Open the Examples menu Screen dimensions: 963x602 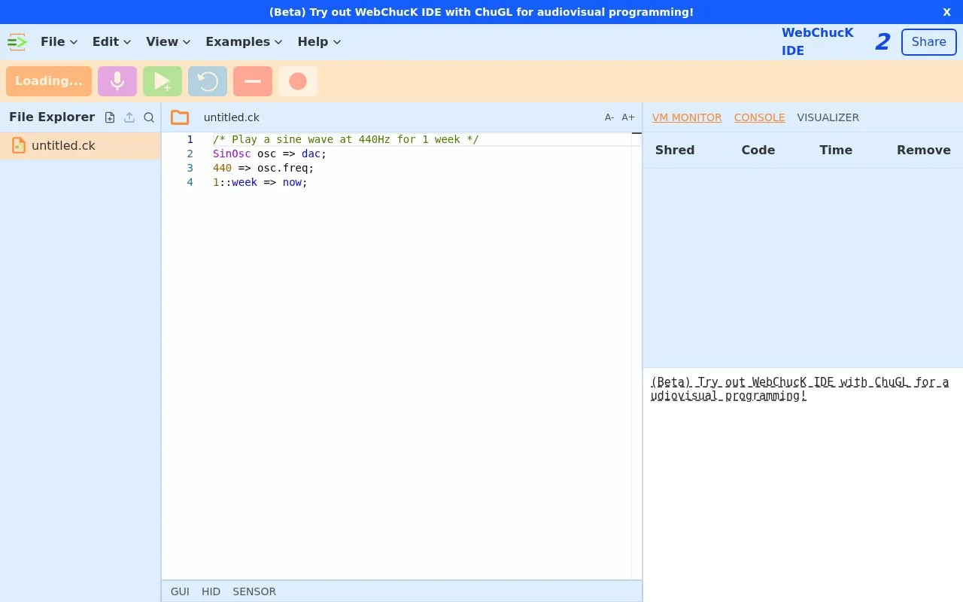[244, 42]
